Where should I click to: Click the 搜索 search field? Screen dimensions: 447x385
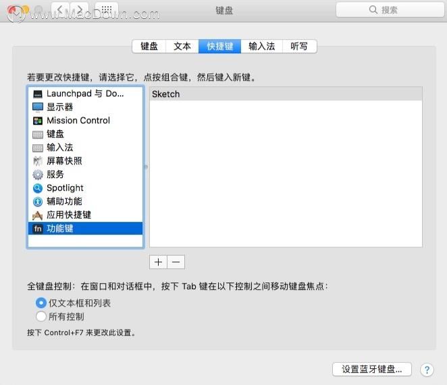[x=390, y=10]
